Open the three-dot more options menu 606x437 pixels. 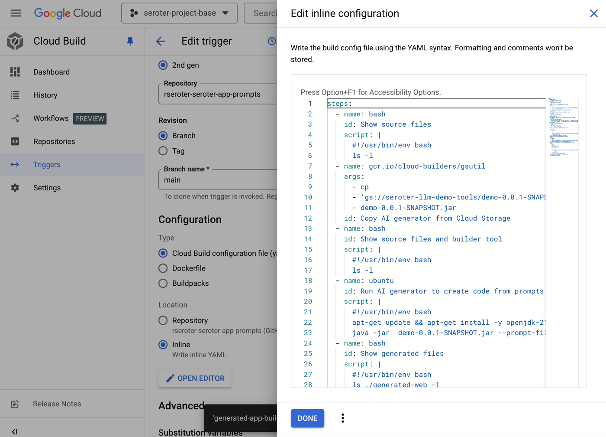pyautogui.click(x=342, y=418)
